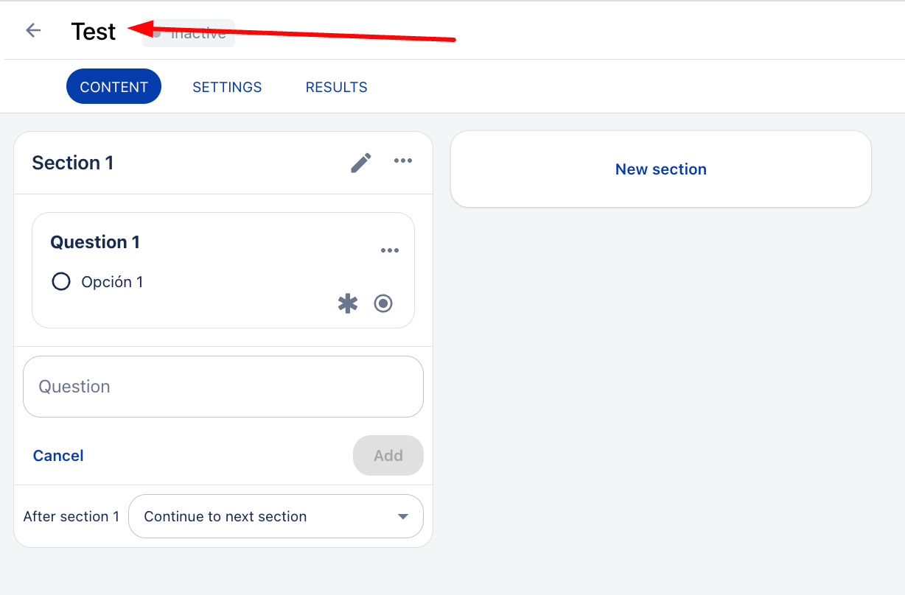Select the Opción 1 radio button
This screenshot has width=905, height=595.
pos(61,281)
